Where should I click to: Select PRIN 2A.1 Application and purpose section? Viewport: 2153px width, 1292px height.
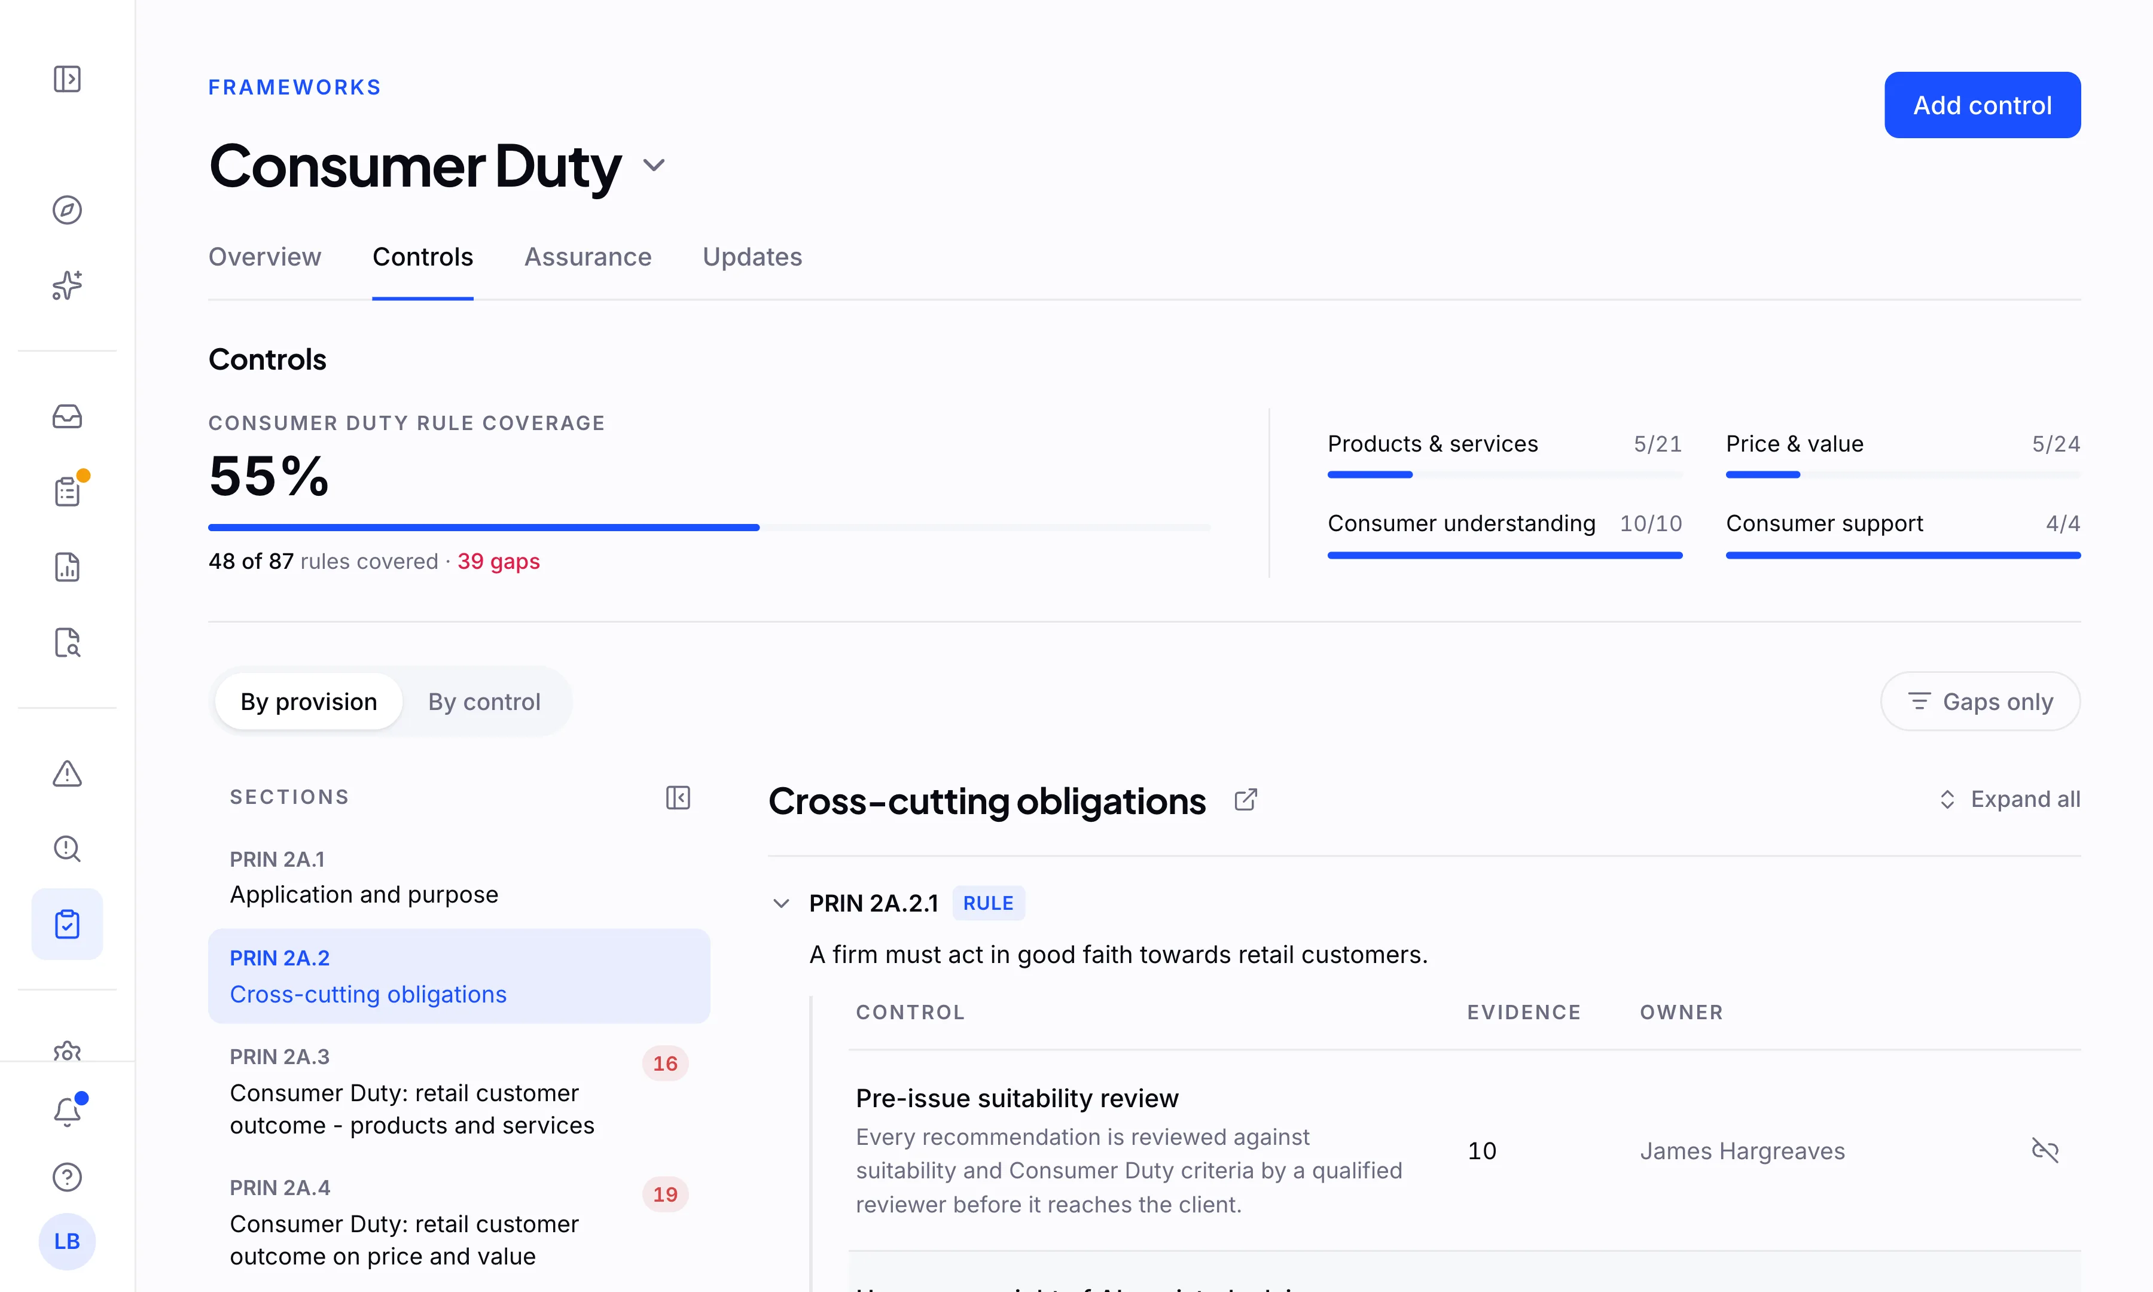(459, 877)
